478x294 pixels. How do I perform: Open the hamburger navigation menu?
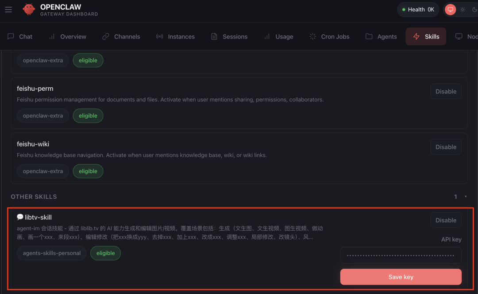[8, 10]
